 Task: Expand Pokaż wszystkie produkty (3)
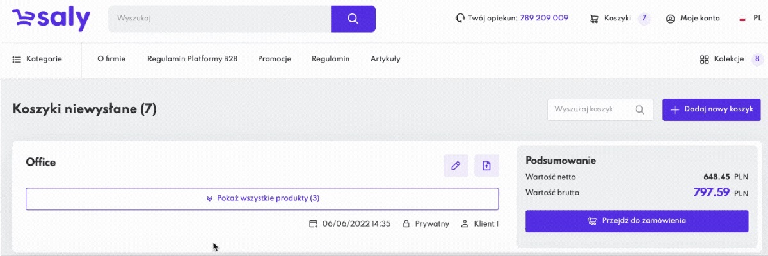tap(262, 198)
